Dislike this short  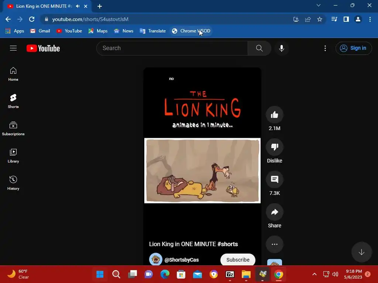(275, 147)
